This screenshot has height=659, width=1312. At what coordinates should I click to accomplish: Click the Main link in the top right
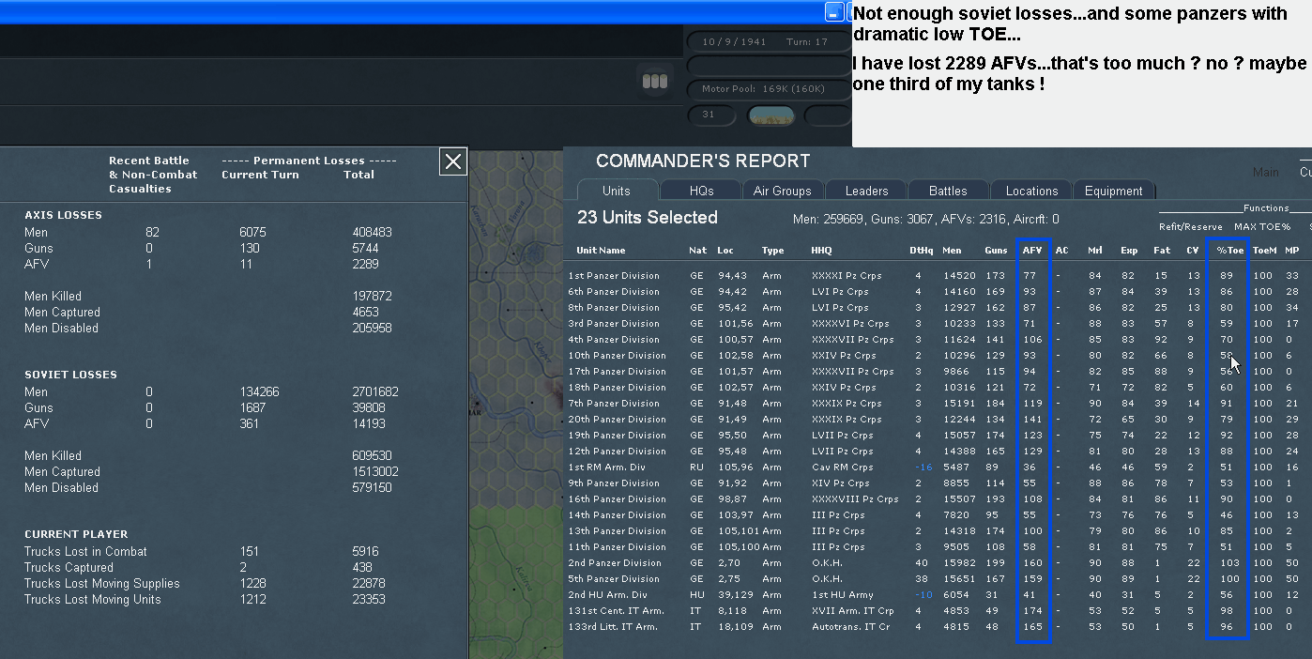(x=1265, y=172)
